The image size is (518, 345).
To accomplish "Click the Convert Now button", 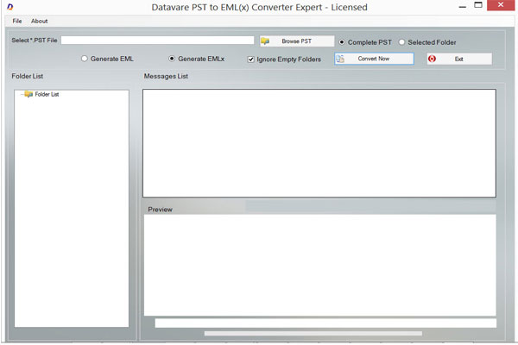I will coord(374,59).
